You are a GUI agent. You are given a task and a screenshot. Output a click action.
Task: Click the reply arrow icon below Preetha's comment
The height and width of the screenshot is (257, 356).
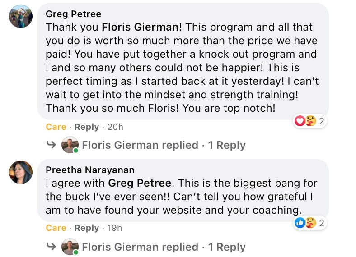pos(52,247)
